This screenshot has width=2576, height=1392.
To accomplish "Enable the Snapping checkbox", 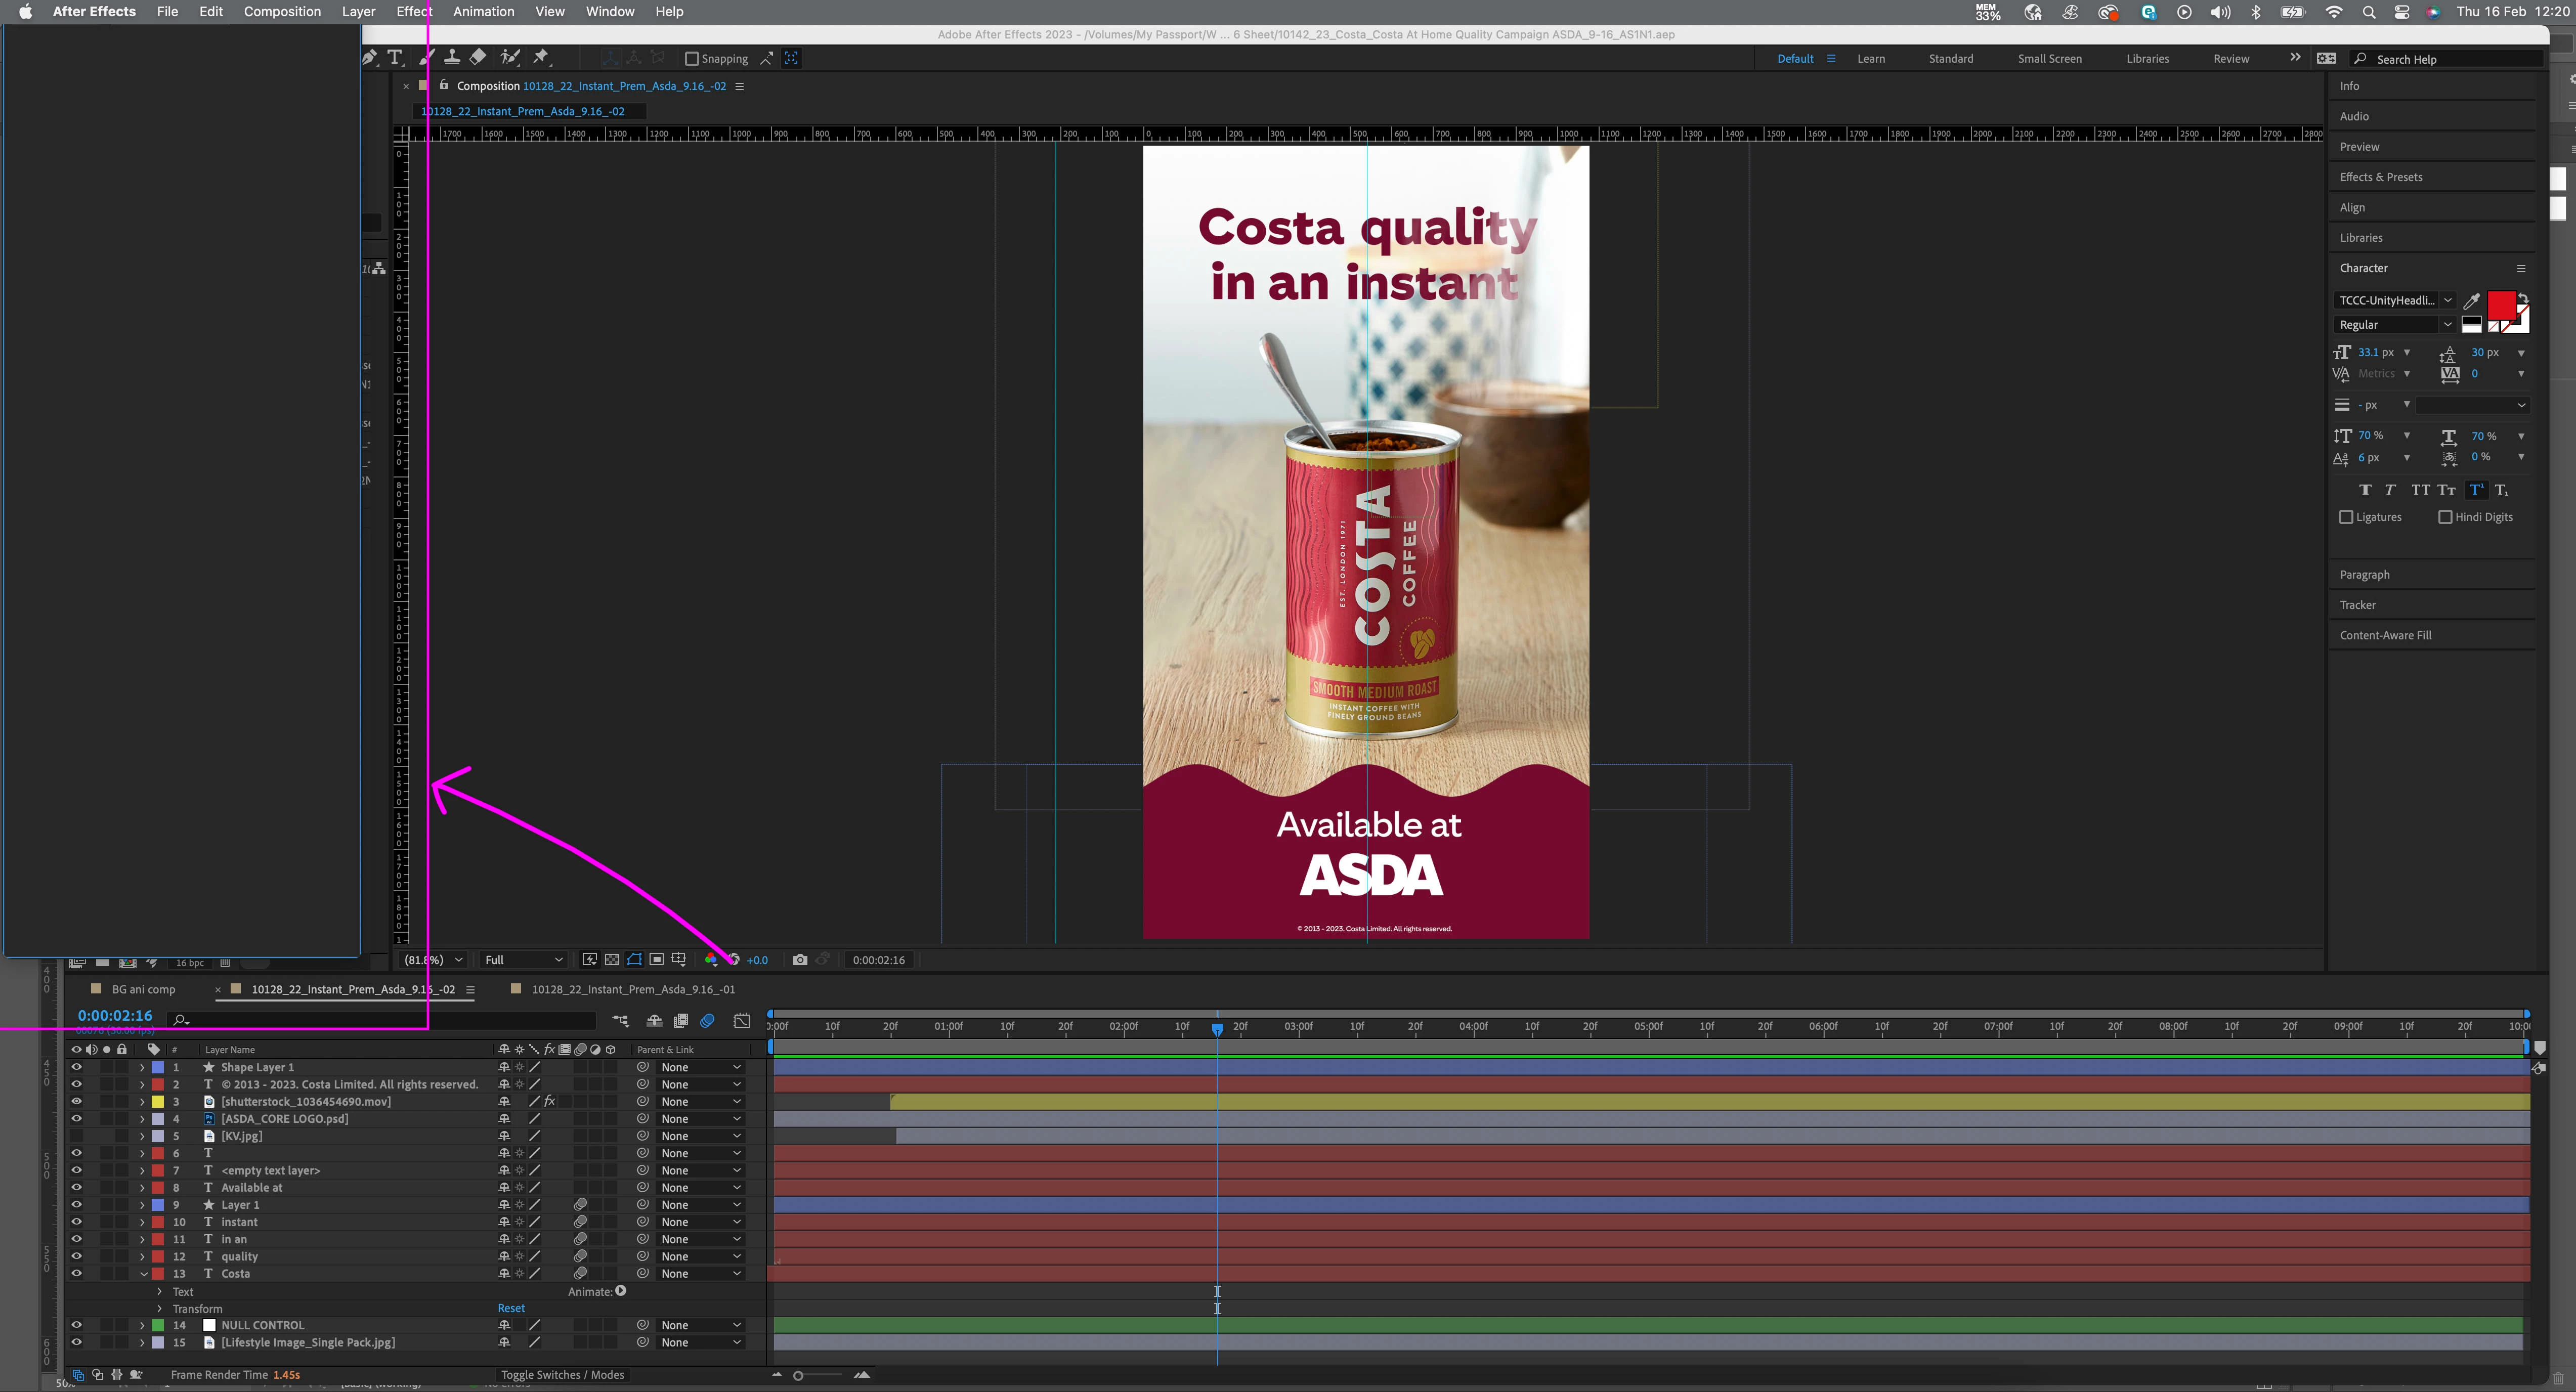I will (691, 59).
